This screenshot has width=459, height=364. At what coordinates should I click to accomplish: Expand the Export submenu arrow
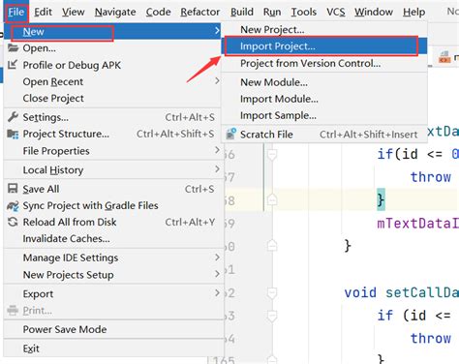coord(217,293)
